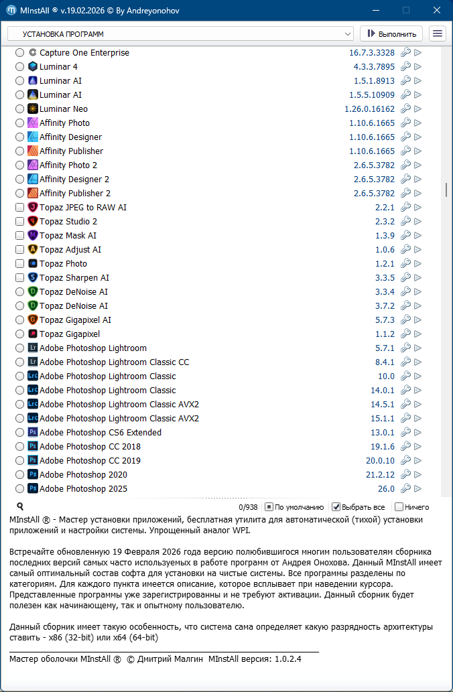453x692 pixels.
Task: Click the 'По умолчанию' option
Action: click(269, 507)
